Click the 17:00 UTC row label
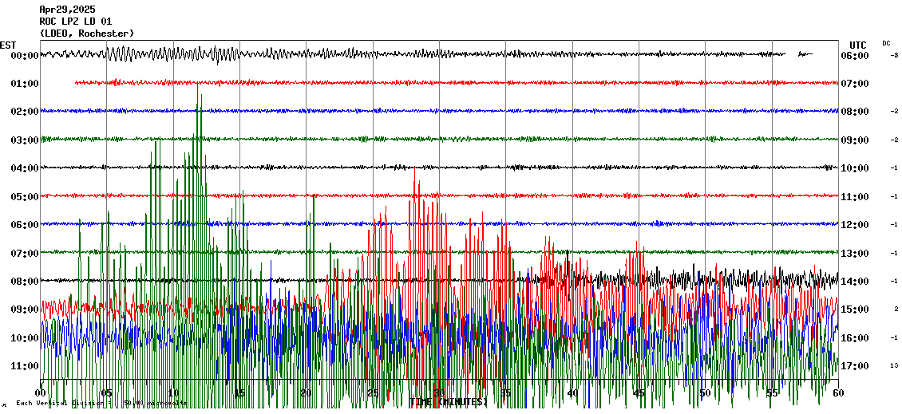 [855, 366]
